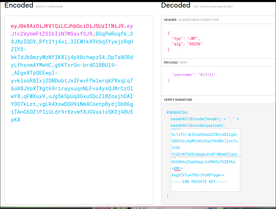This screenshot has width=276, height=209.
Task: Click the "typ": "JWT" line
Action: pos(184,39)
